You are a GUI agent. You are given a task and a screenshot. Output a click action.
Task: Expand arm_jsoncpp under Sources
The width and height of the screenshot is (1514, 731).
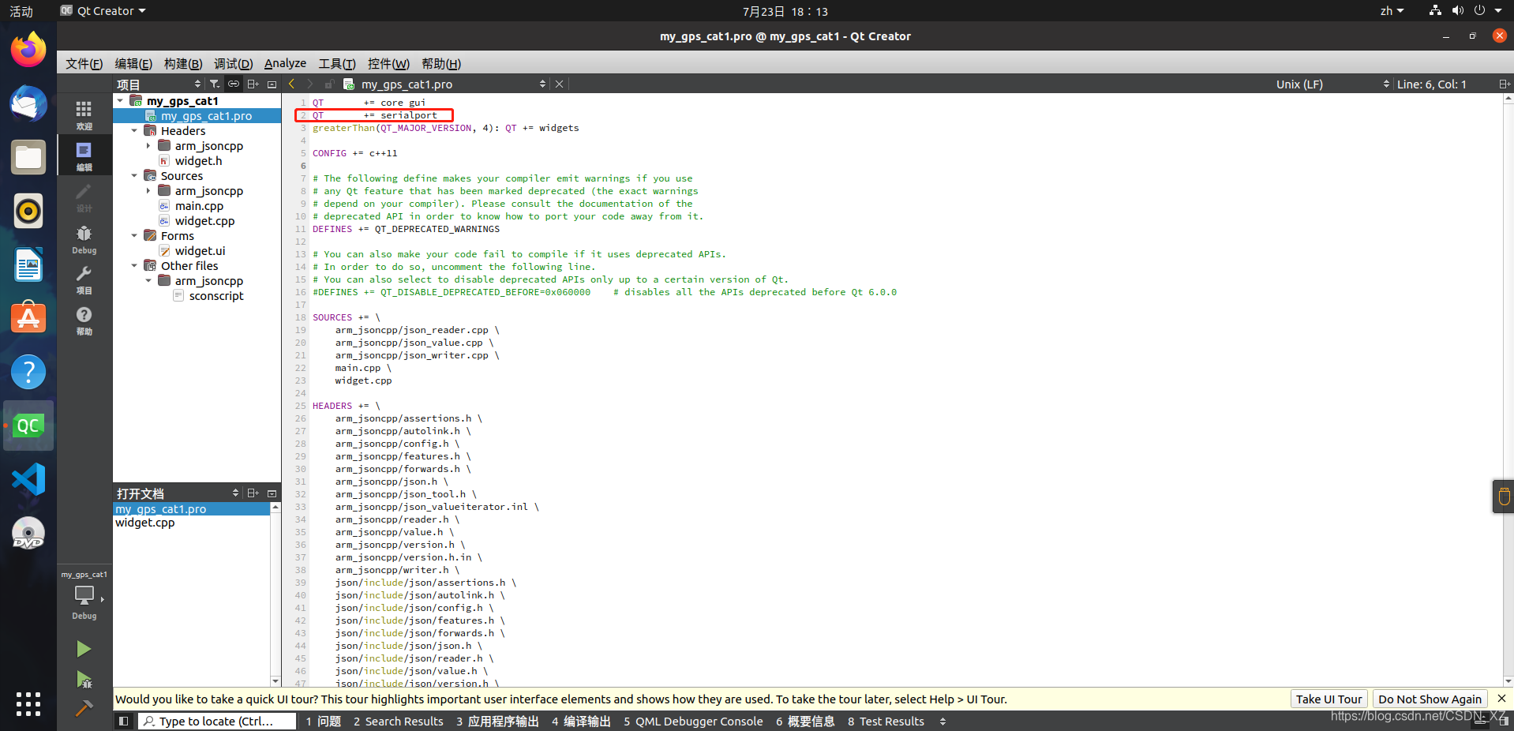click(148, 190)
